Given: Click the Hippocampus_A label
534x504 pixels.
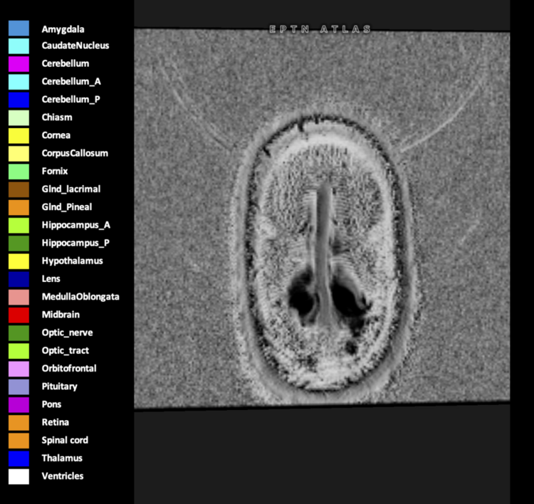Looking at the screenshot, I should coord(76,225).
